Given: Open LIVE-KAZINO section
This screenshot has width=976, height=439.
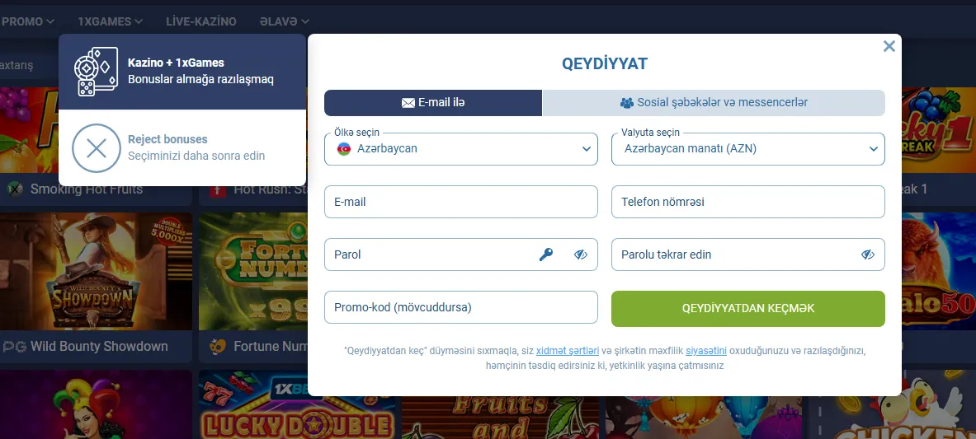Looking at the screenshot, I should pos(201,21).
